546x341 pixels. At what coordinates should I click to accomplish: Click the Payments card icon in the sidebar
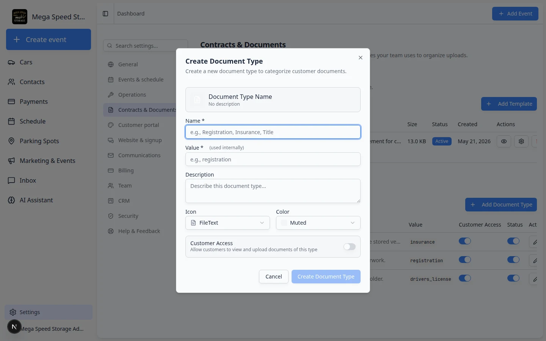pyautogui.click(x=11, y=102)
